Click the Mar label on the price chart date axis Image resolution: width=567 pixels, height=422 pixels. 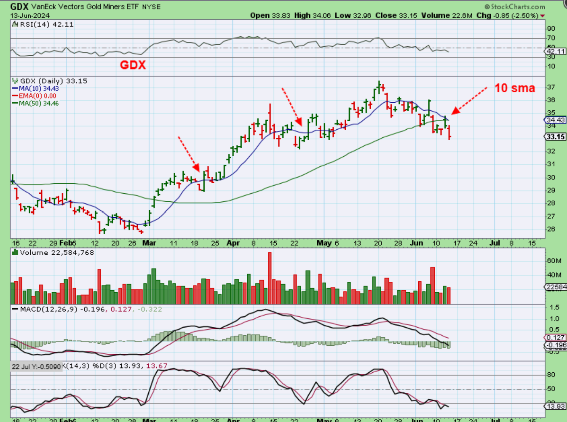[x=149, y=243]
